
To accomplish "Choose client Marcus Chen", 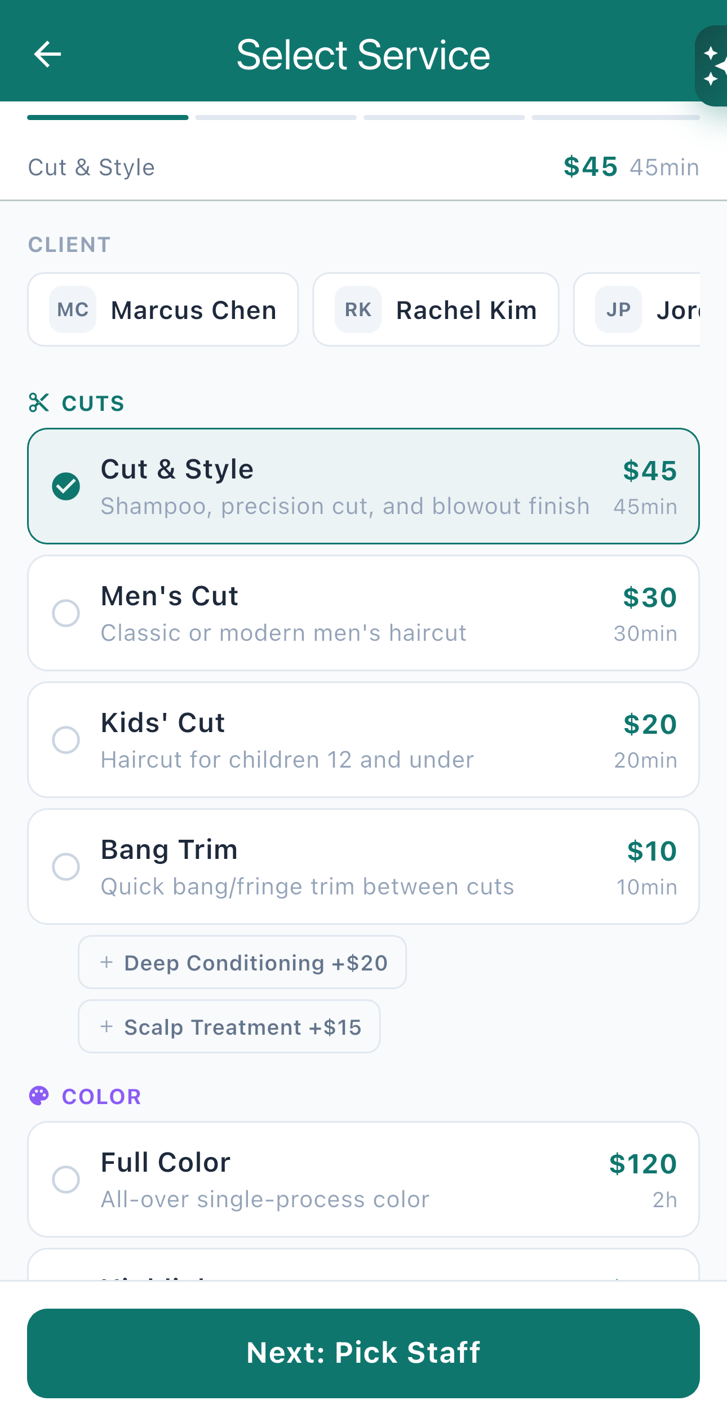I will [x=163, y=309].
